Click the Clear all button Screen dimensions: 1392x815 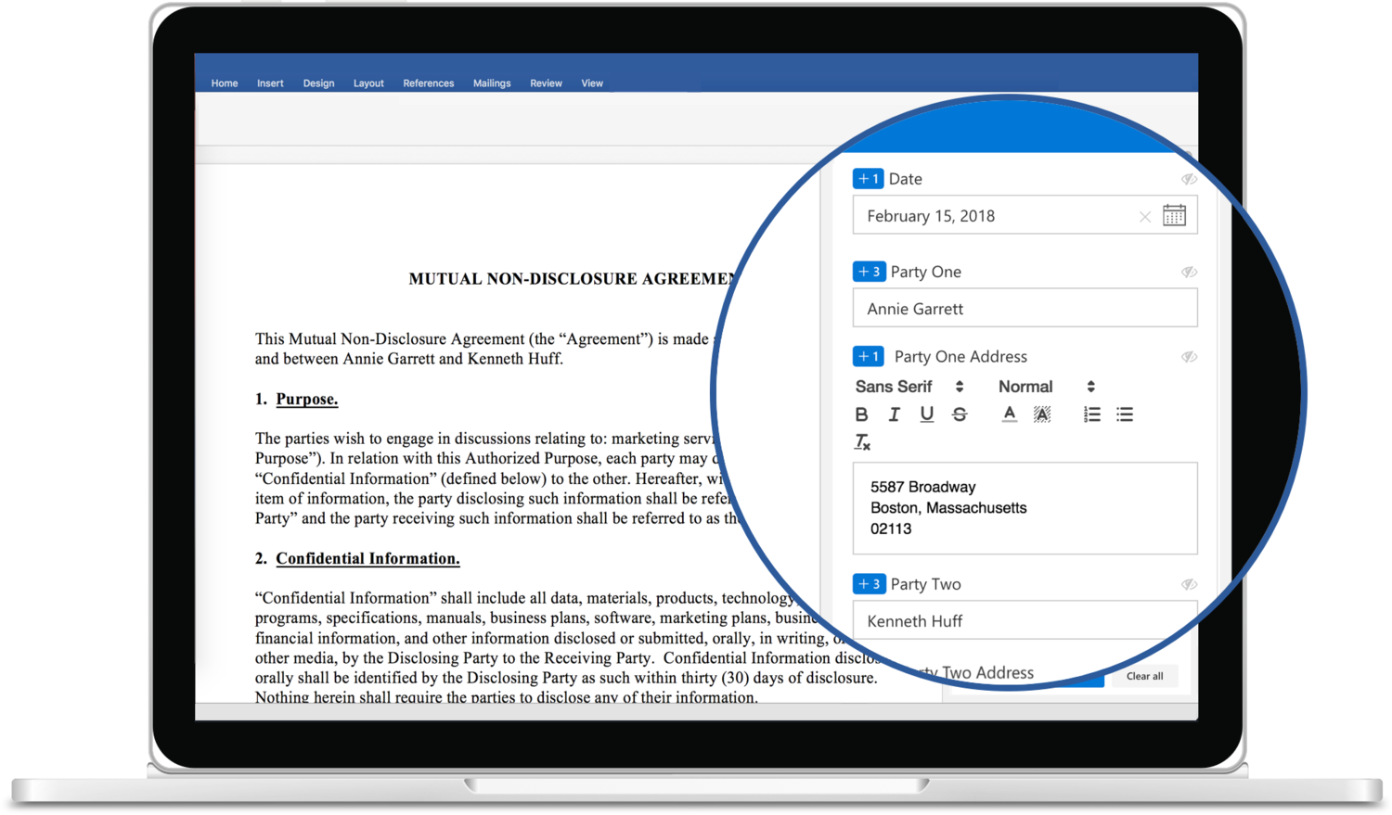click(x=1144, y=676)
